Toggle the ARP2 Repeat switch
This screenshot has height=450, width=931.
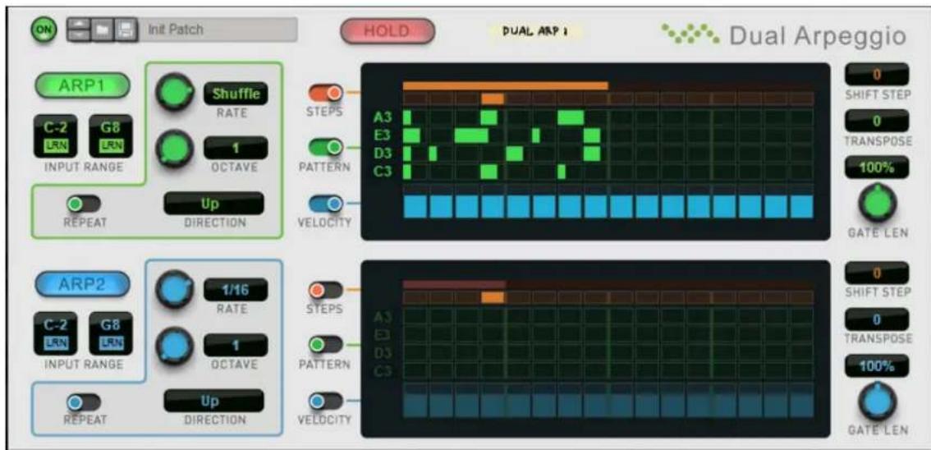pyautogui.click(x=83, y=402)
